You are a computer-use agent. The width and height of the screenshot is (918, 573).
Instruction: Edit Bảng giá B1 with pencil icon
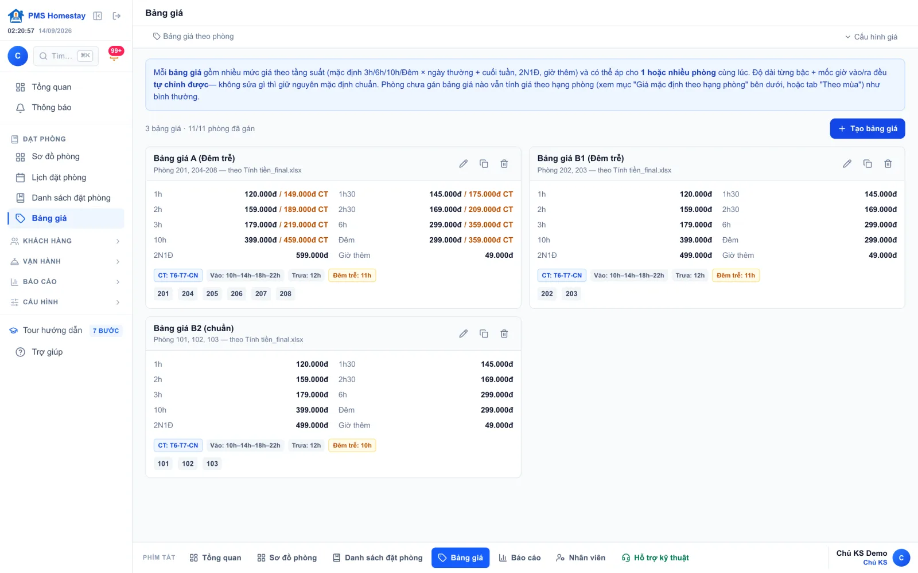(x=847, y=164)
